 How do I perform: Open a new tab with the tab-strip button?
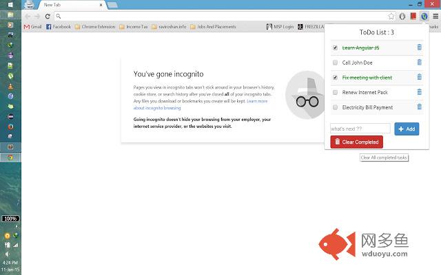pyautogui.click(x=112, y=5)
